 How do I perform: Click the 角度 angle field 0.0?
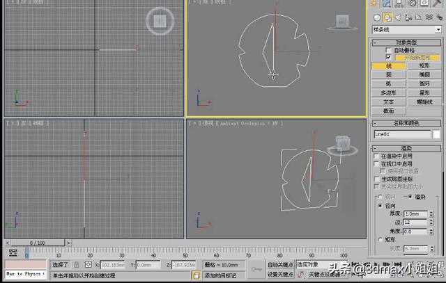(x=415, y=232)
